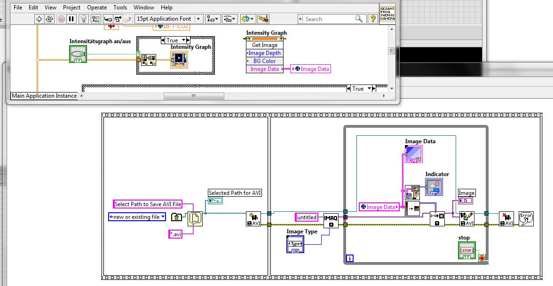Open the Tools menu
Viewport: 553px width, 286px height.
coord(120,8)
